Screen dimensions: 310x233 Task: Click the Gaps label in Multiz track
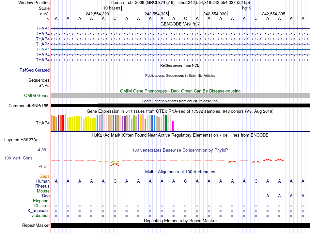point(44,176)
